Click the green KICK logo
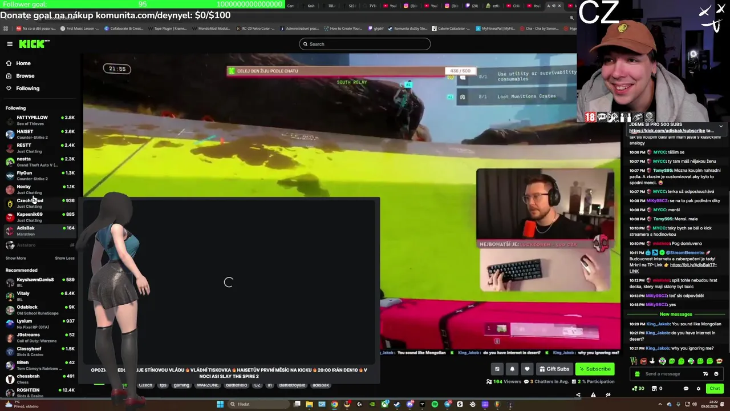 click(x=34, y=44)
